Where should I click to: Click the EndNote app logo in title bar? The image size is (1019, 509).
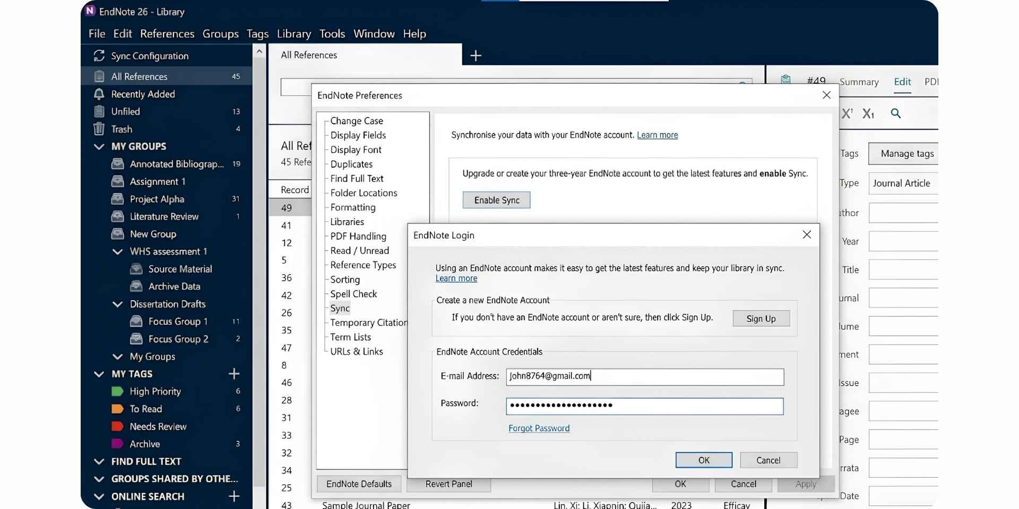click(90, 11)
